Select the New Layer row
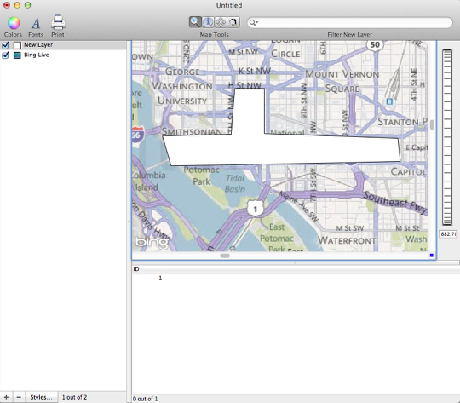The image size is (460, 403). (63, 45)
